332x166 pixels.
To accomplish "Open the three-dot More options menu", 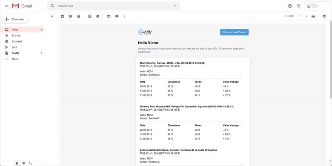I will tap(124, 16).
